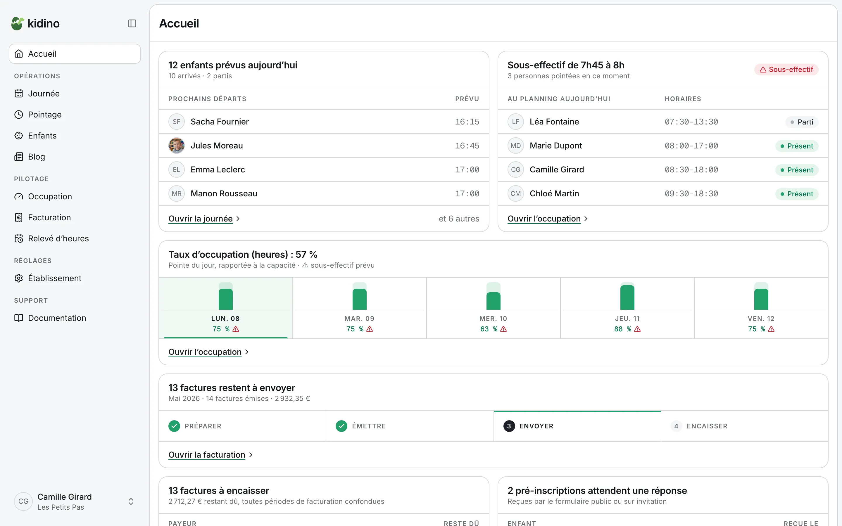This screenshot has width=842, height=526.
Task: Click Jules Moreau's photo avatar
Action: (x=176, y=146)
